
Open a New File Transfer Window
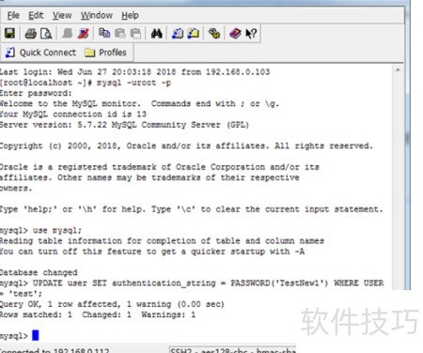pyautogui.click(x=194, y=33)
